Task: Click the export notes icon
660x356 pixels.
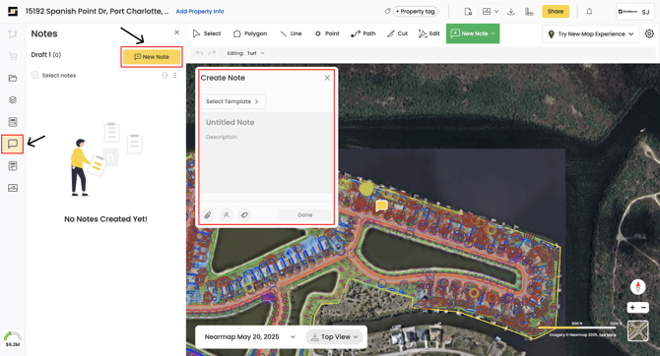Action: pyautogui.click(x=165, y=76)
